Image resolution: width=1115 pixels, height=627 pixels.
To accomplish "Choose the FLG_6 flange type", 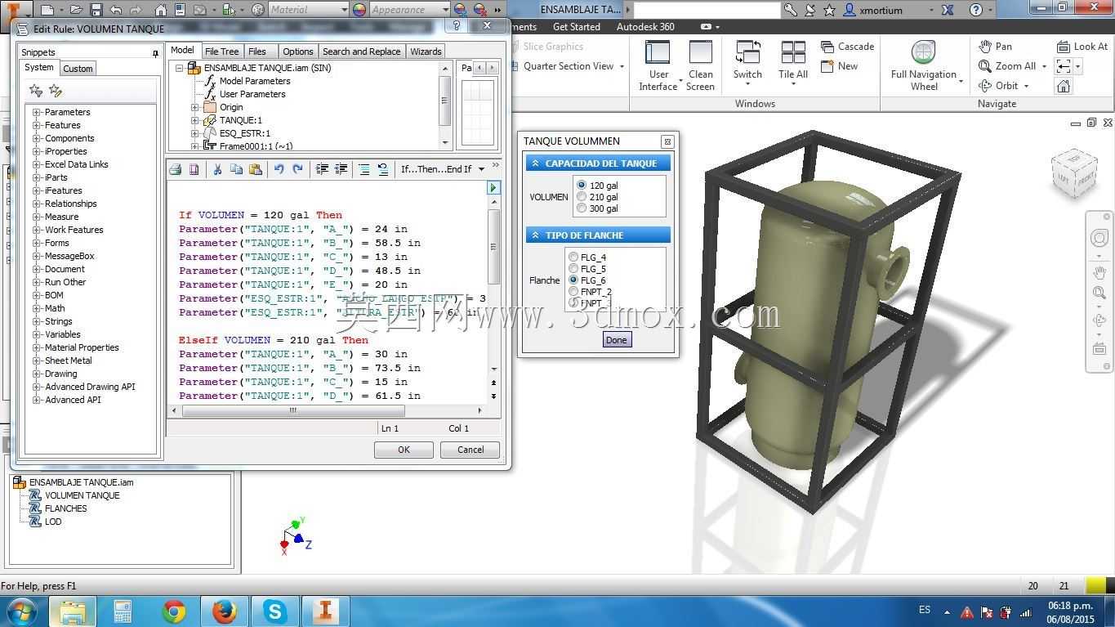I will [587, 280].
